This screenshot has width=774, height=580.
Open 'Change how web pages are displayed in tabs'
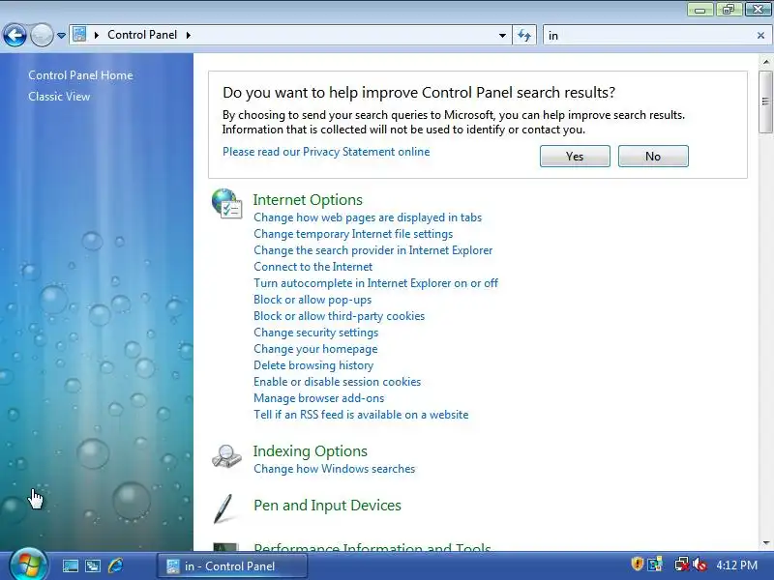click(x=368, y=217)
